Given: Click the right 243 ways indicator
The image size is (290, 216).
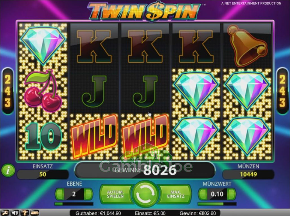Looking at the screenshot, I should click(x=282, y=91).
